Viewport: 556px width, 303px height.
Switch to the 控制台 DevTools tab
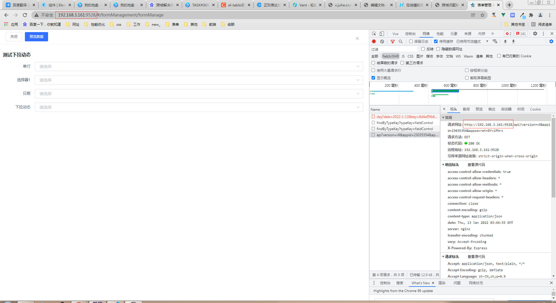(x=410, y=34)
